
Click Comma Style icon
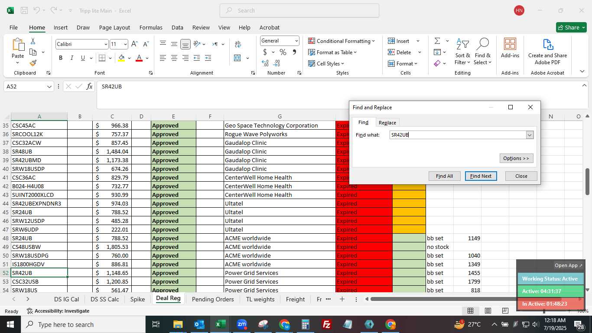294,52
